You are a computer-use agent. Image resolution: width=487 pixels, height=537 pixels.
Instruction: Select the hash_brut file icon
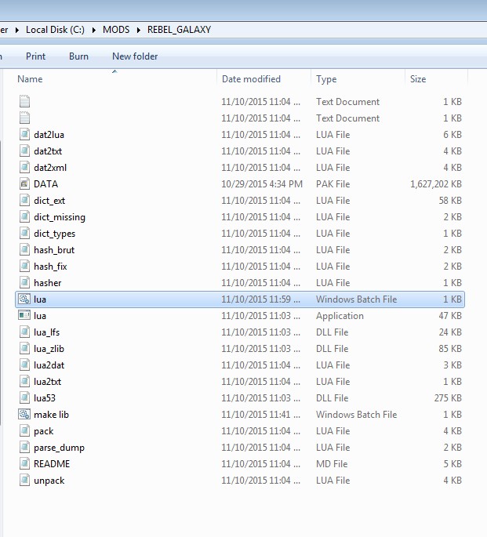pyautogui.click(x=24, y=249)
